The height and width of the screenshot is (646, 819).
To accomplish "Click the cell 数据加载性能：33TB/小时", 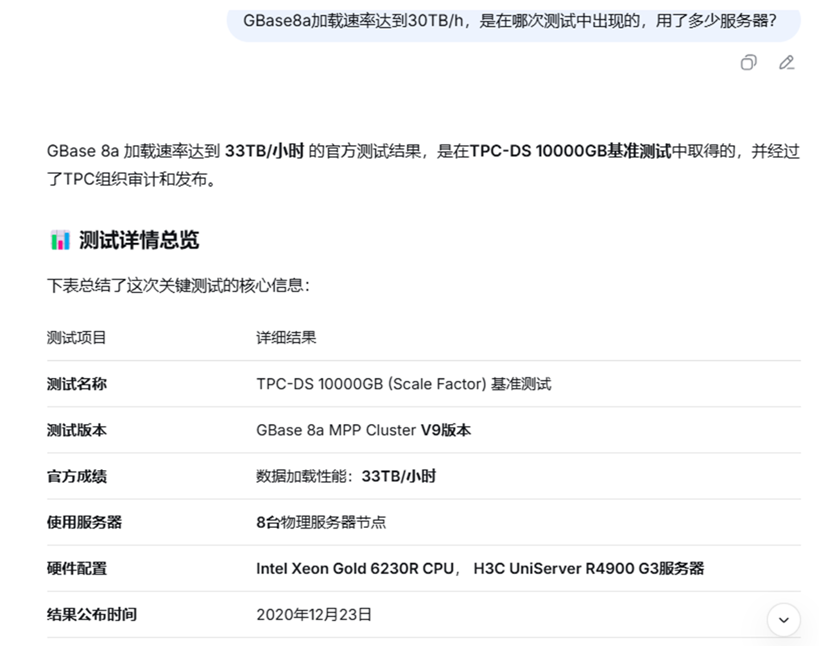I will pos(346,477).
